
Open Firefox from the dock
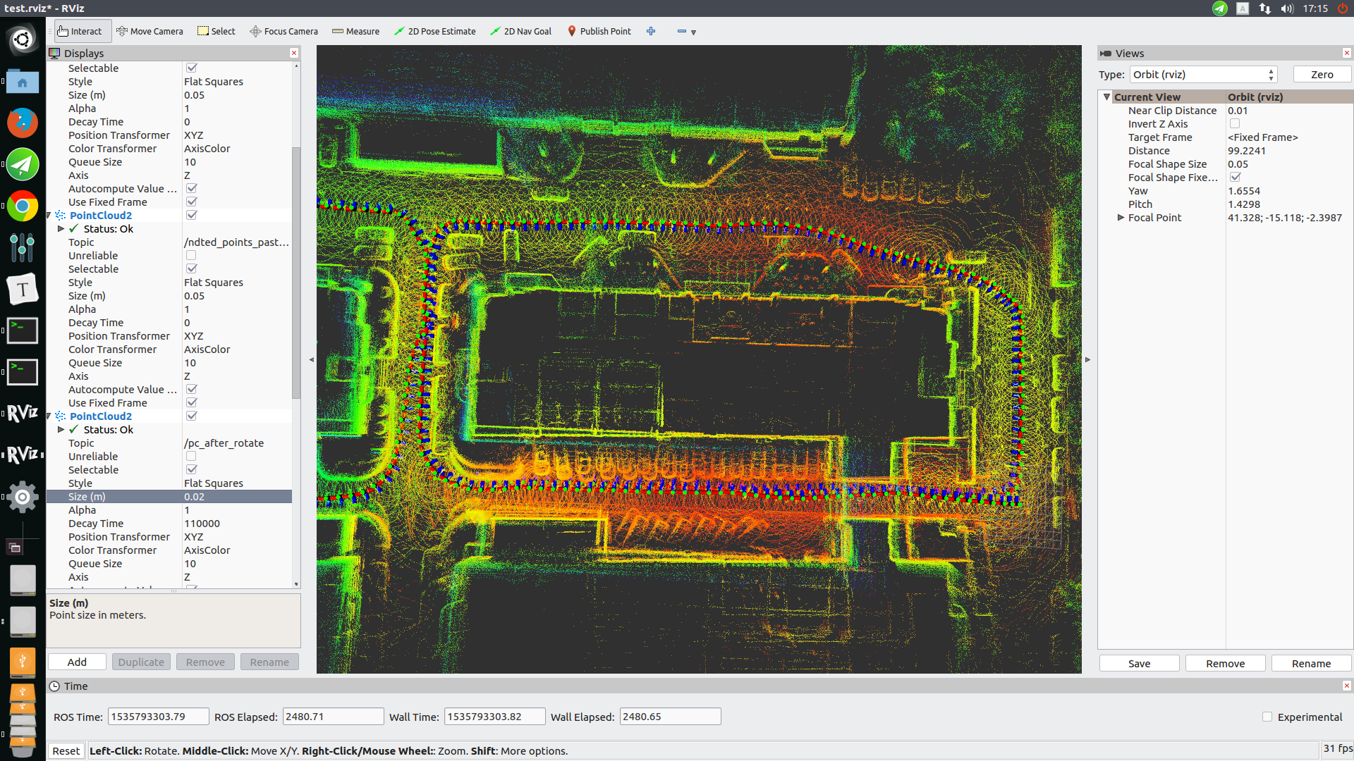click(x=22, y=123)
